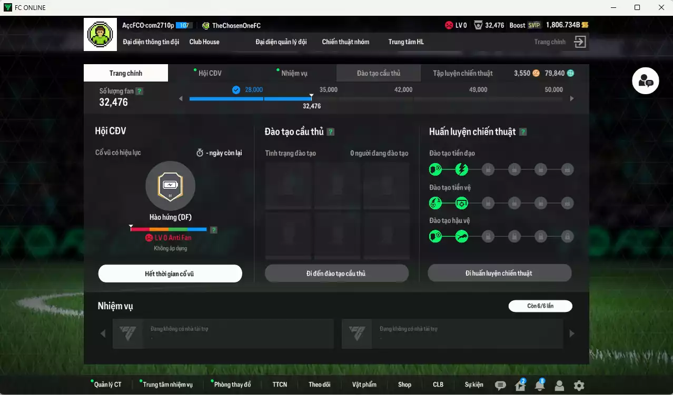This screenshot has height=395, width=673.
Task: Open the chat bubble icon
Action: pyautogui.click(x=500, y=386)
